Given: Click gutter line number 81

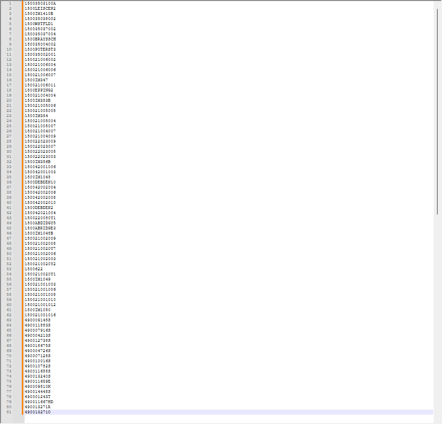Looking at the screenshot, I should tap(9, 412).
